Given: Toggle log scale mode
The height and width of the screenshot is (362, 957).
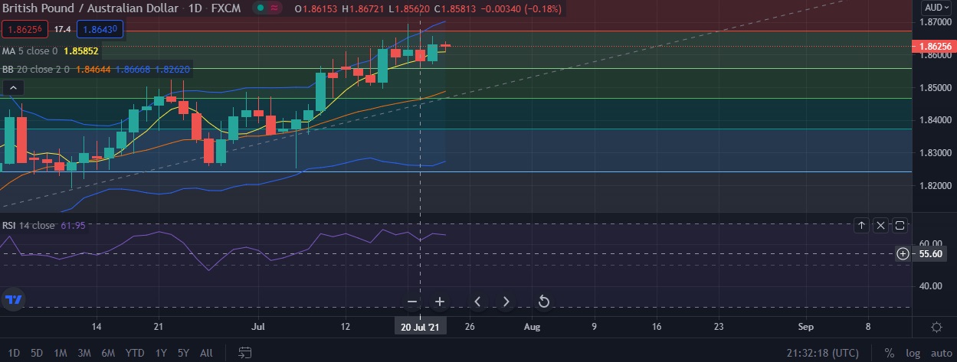Looking at the screenshot, I should click(911, 353).
